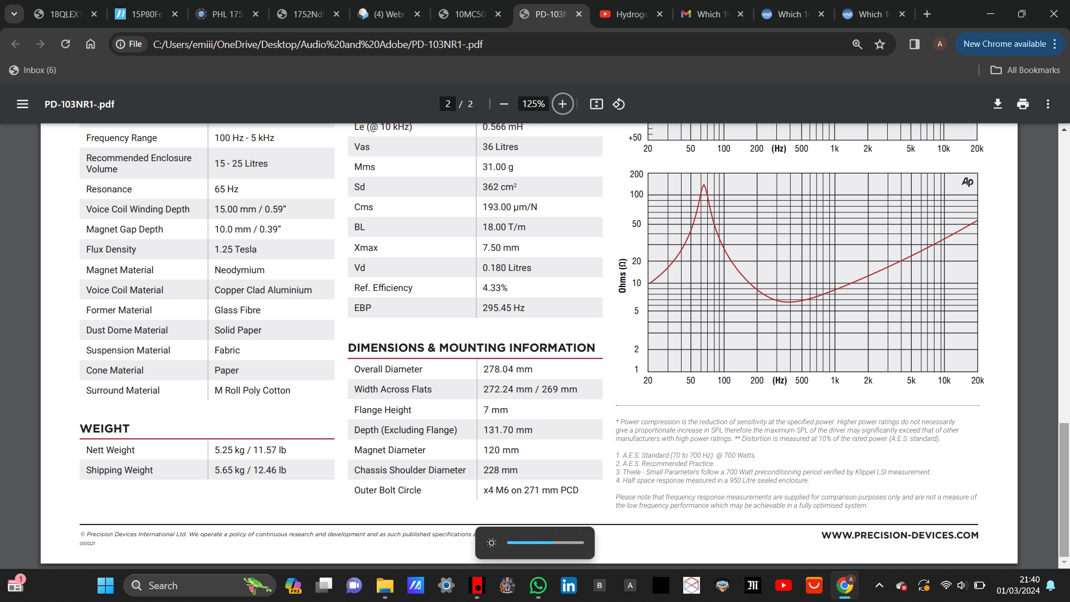Screen dimensions: 1070x602
Task: Click the fit to page icon
Action: tap(596, 104)
